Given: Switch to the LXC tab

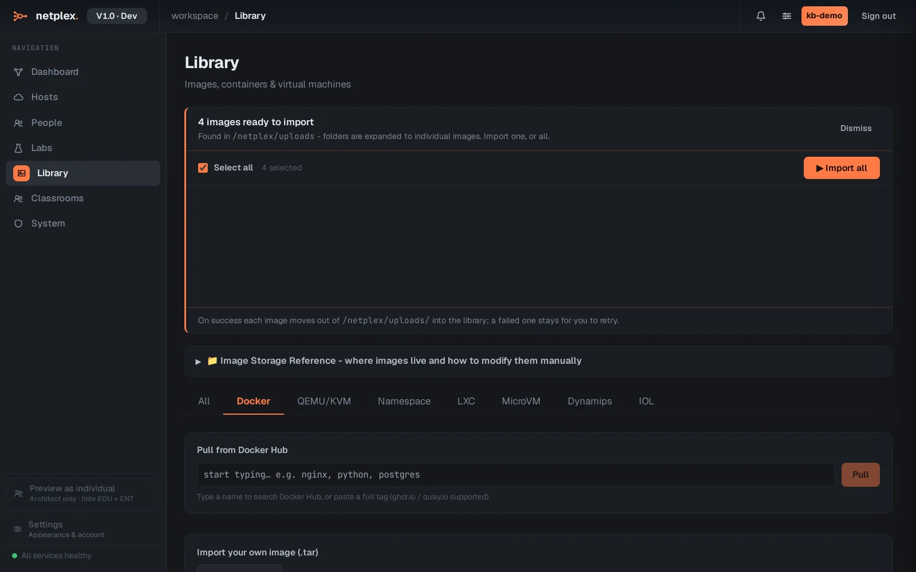Looking at the screenshot, I should click(x=466, y=401).
